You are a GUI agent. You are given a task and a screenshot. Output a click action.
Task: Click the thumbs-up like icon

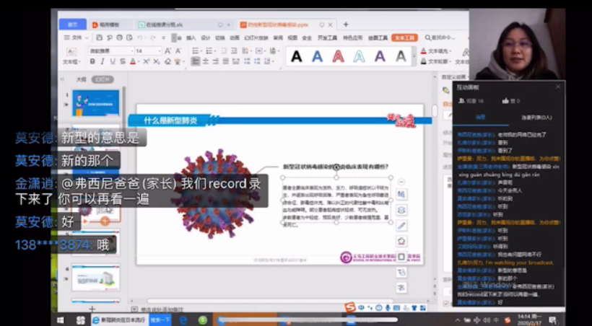(505, 101)
